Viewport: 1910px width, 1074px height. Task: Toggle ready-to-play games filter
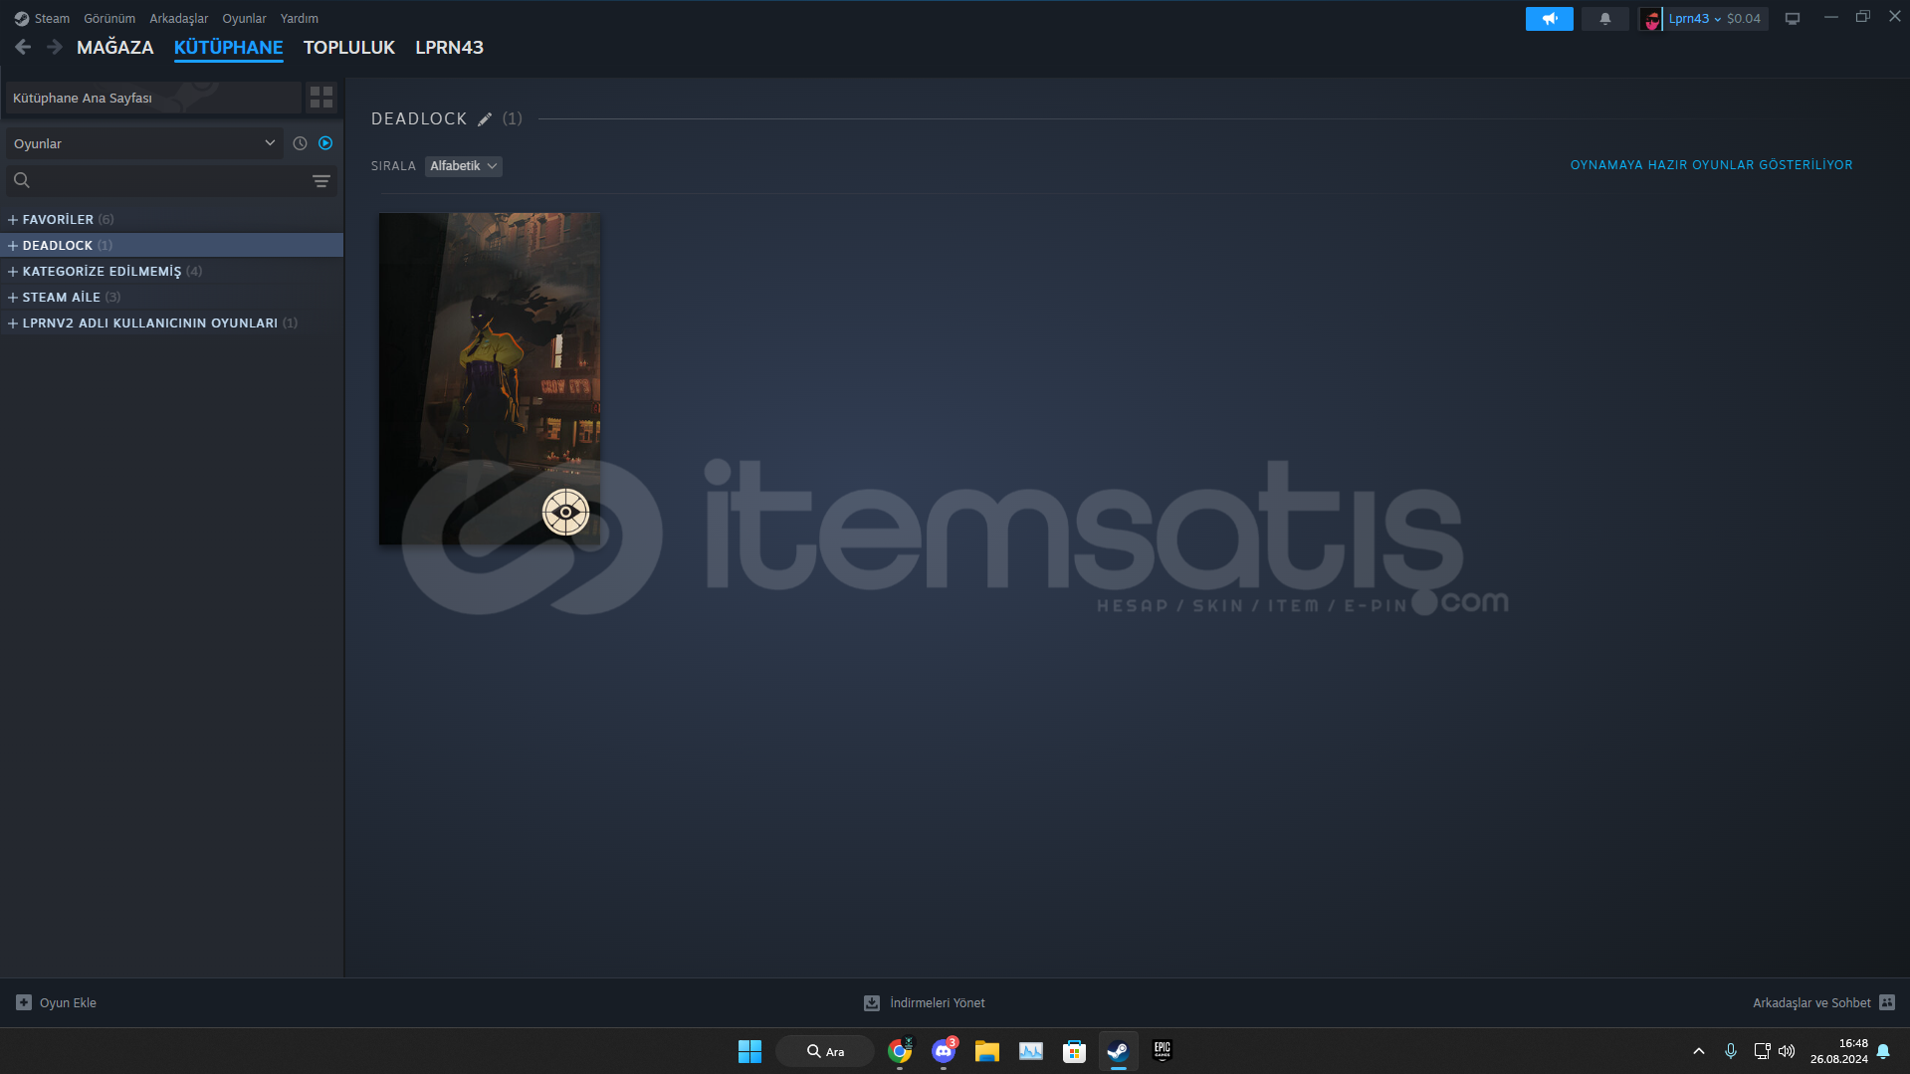(325, 143)
